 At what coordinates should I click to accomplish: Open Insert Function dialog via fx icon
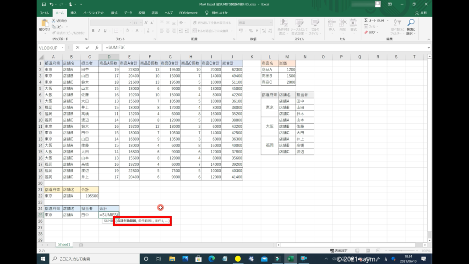[96, 48]
